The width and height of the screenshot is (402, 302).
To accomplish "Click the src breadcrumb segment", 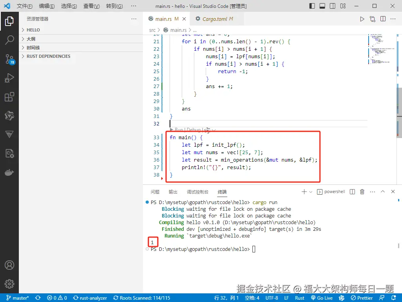I will pyautogui.click(x=152, y=30).
